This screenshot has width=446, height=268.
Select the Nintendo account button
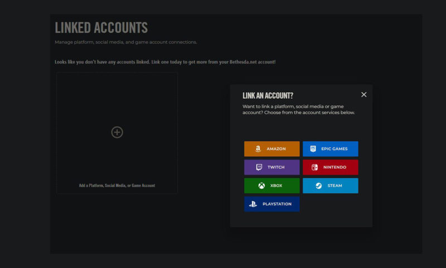330,167
